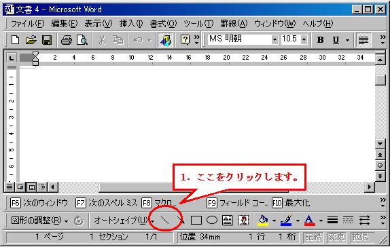Choose Arrow Style icon
390x247 pixels.
click(x=364, y=220)
